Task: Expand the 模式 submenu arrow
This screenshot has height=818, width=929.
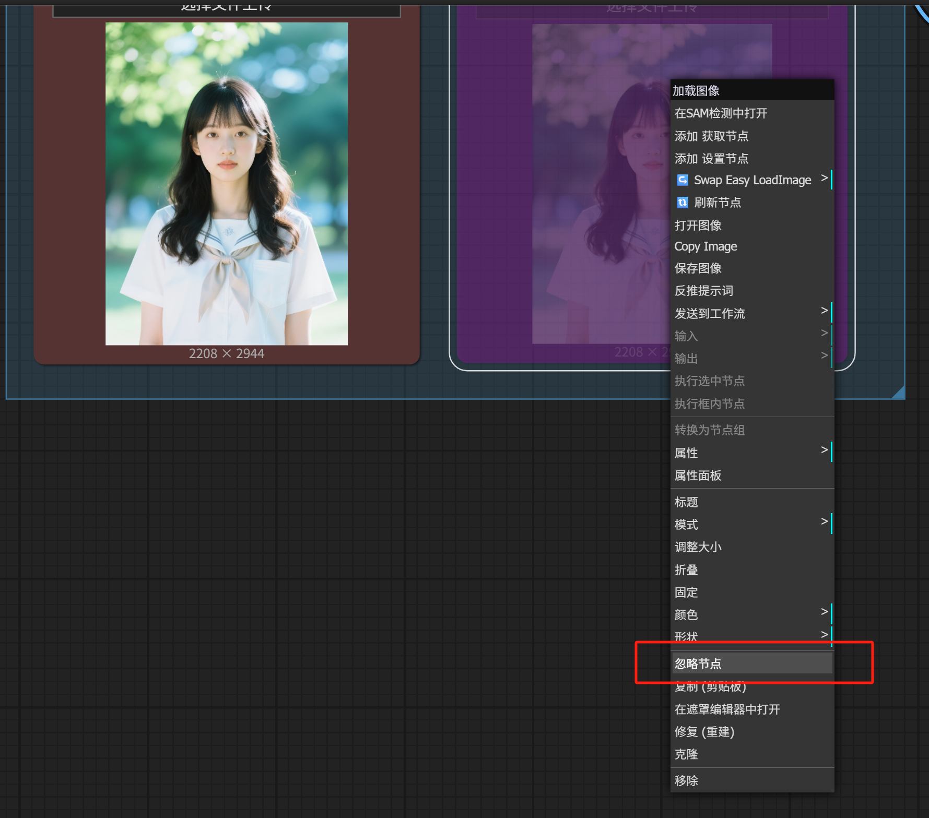Action: [x=824, y=522]
